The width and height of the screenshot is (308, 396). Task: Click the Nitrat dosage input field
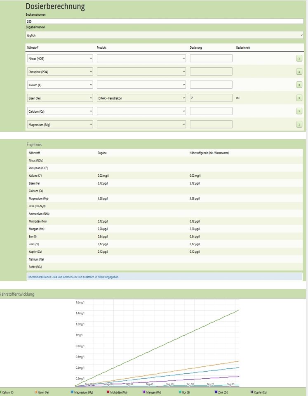(x=211, y=58)
